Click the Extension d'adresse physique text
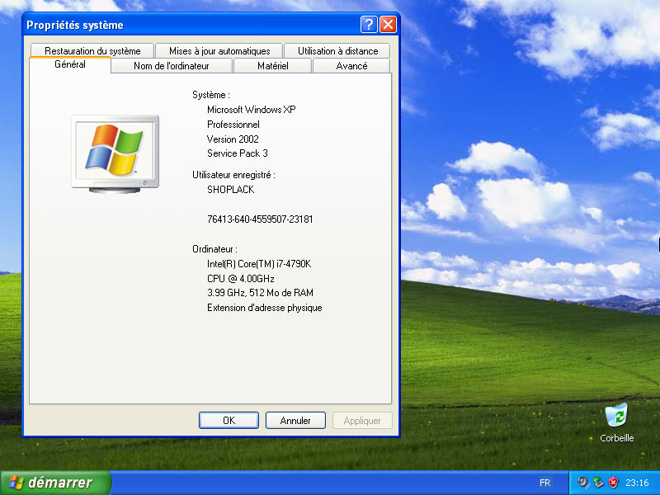This screenshot has height=495, width=660. click(264, 308)
